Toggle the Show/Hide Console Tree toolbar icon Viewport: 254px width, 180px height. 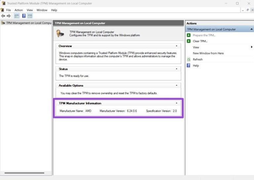tap(17, 16)
